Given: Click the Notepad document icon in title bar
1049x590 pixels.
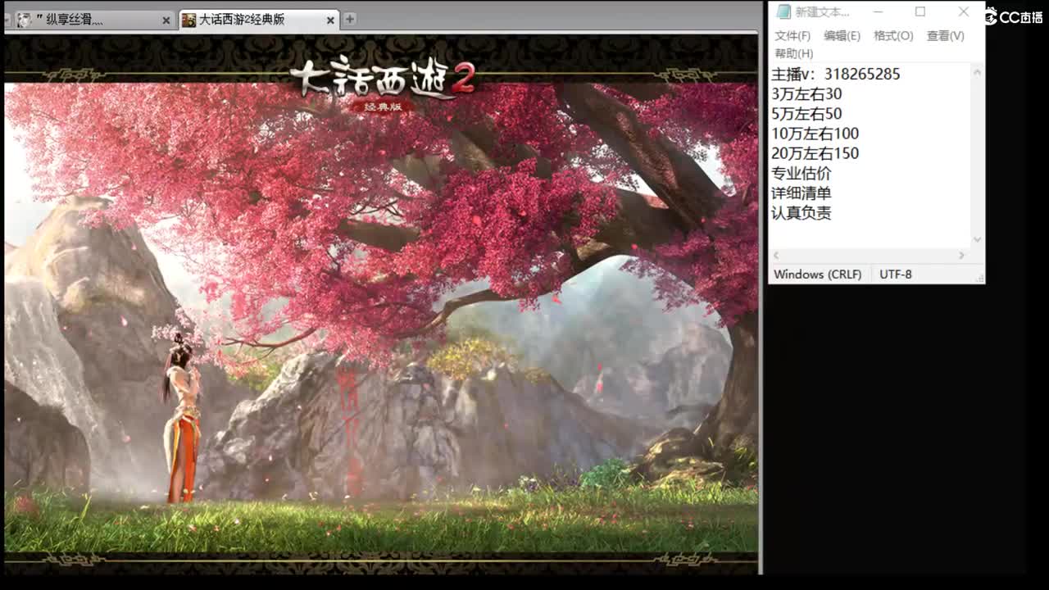Looking at the screenshot, I should (783, 12).
